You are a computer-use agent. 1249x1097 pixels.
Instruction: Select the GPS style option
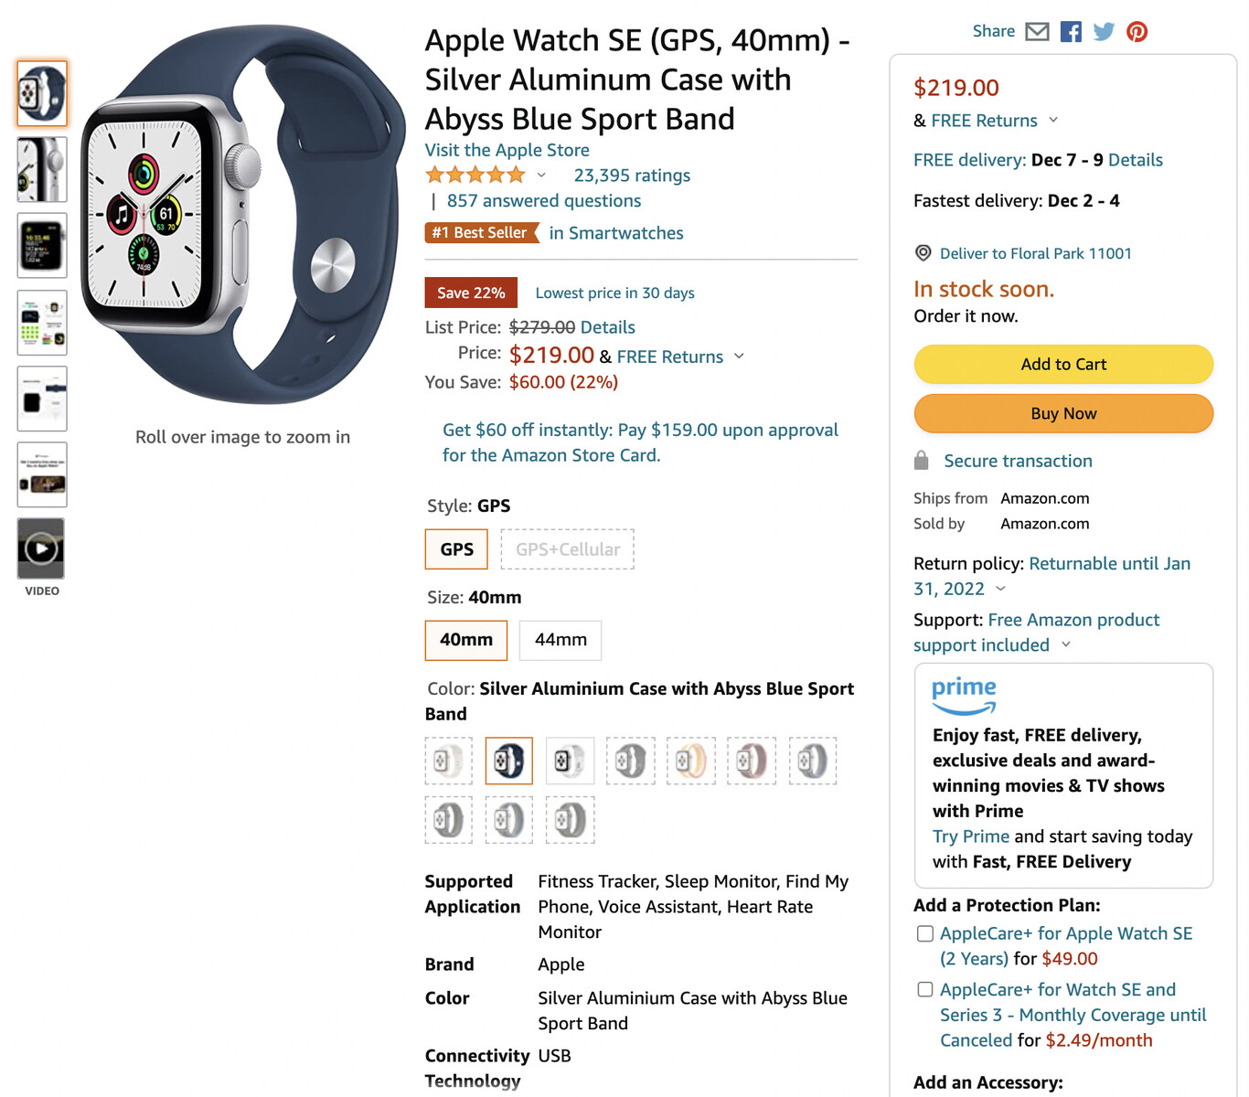[456, 549]
